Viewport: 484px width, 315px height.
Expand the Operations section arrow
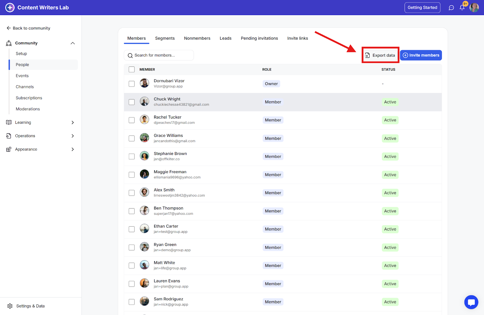pyautogui.click(x=73, y=136)
